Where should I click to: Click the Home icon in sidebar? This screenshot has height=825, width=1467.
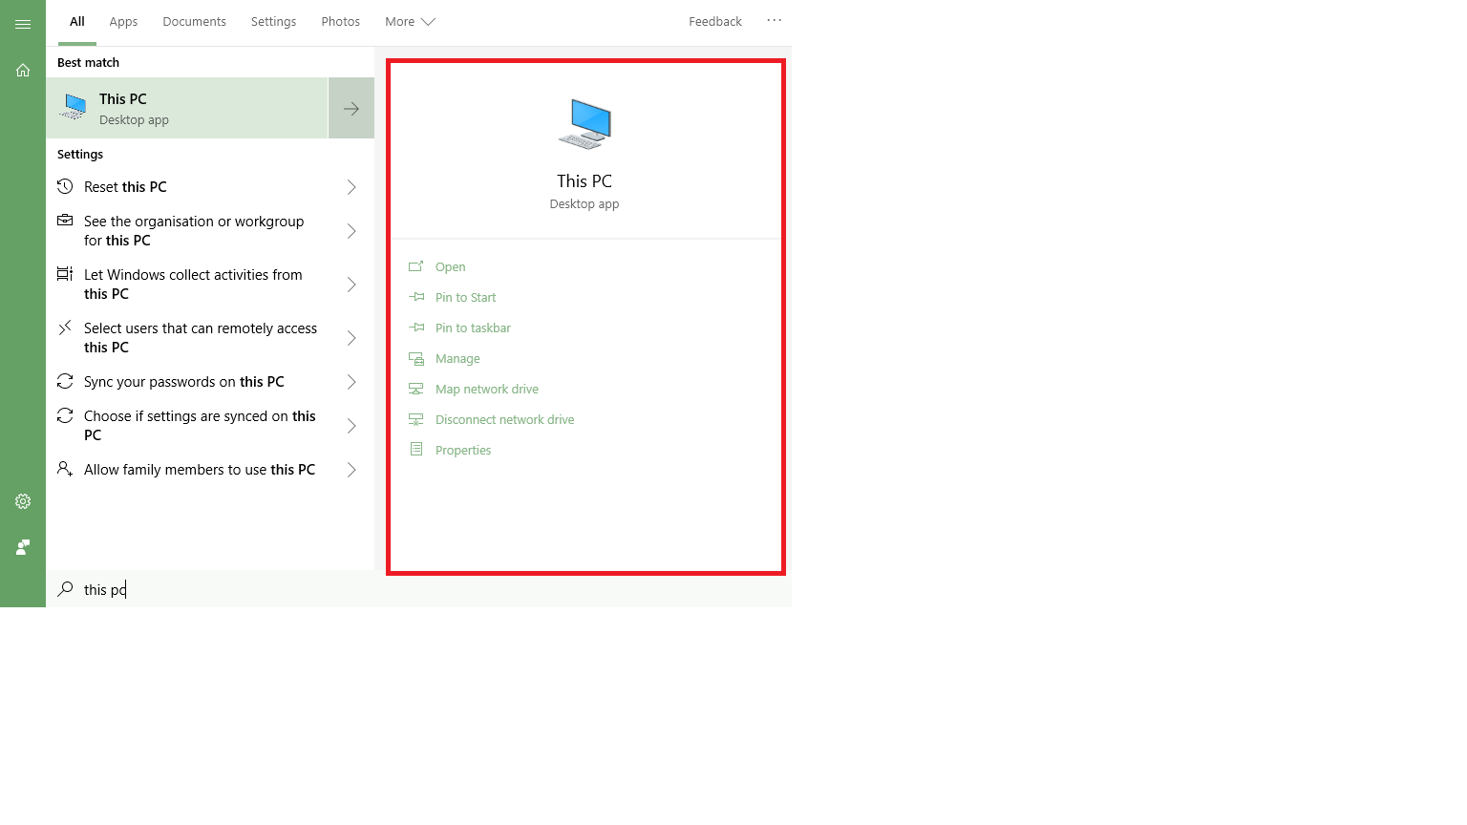[x=23, y=70]
